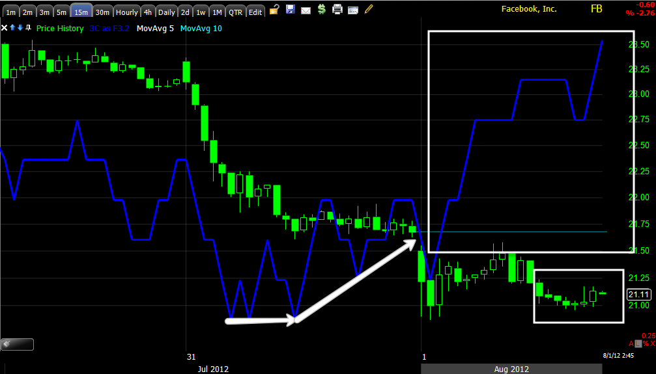Switch to the Daily chart tab
This screenshot has height=374, width=656.
[167, 12]
